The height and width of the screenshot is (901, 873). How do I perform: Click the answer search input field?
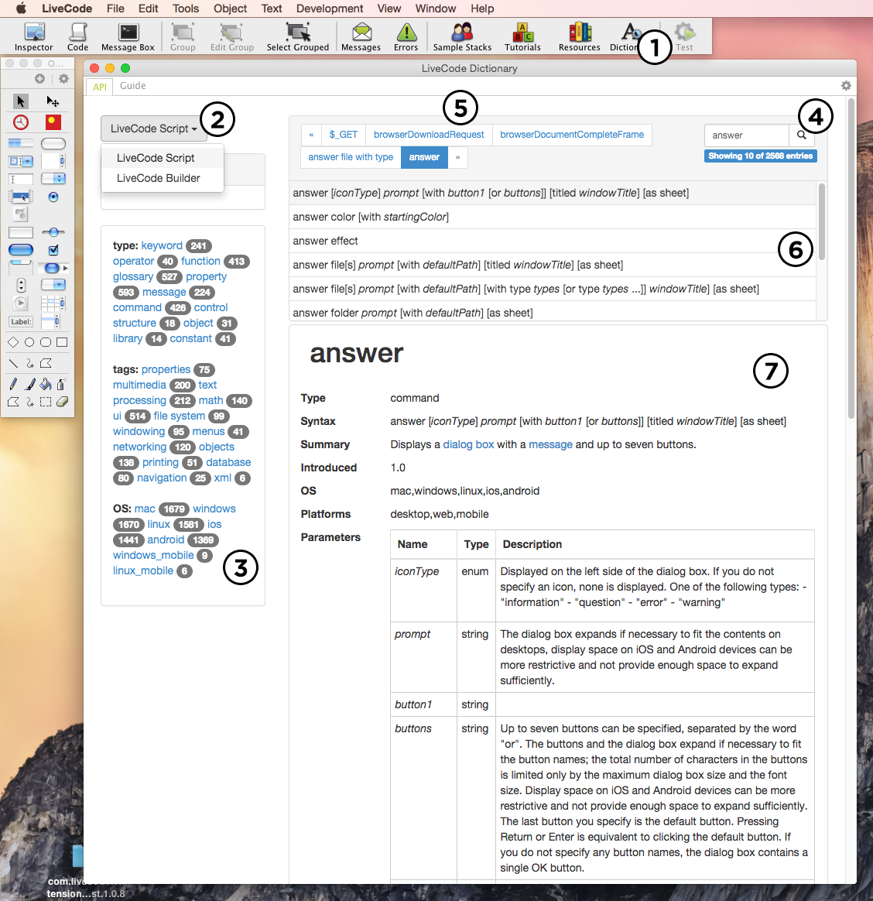(x=746, y=135)
